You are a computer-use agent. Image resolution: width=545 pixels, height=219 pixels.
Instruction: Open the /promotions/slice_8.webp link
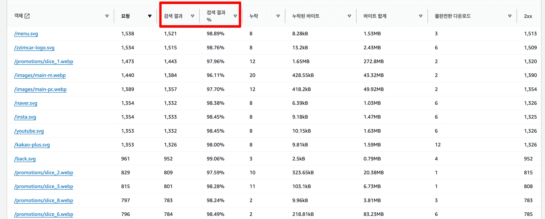point(44,200)
